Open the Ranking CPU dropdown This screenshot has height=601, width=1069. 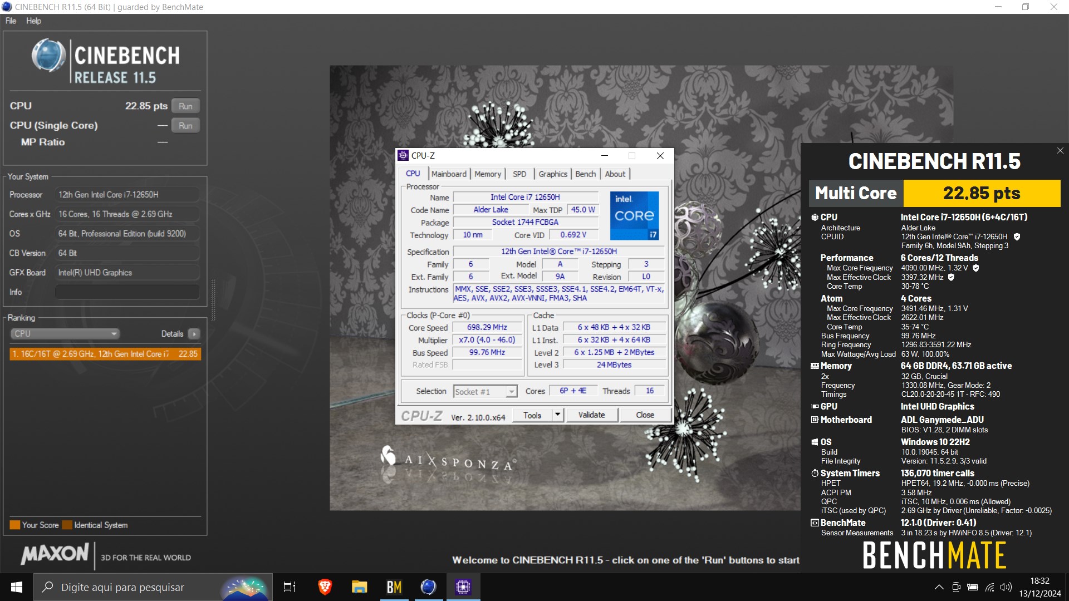(65, 334)
